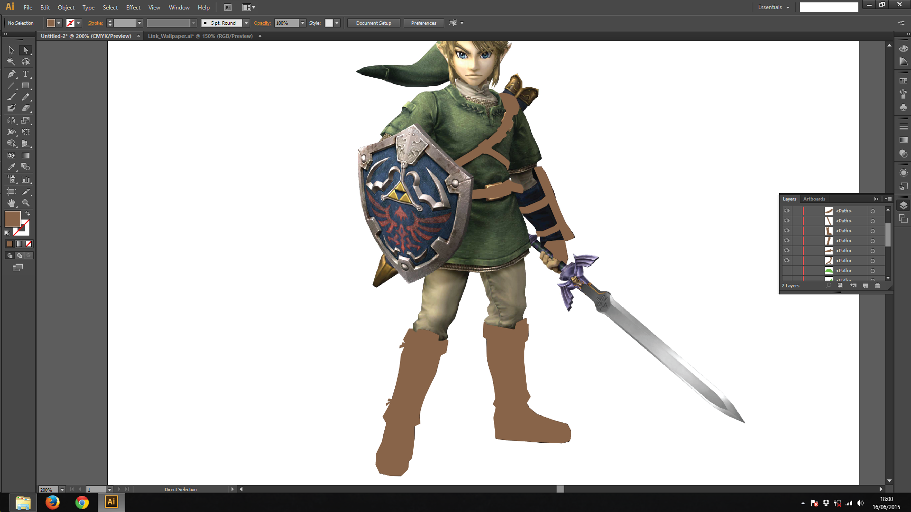The height and width of the screenshot is (512, 911).
Task: Select the Symbol Sprayer tool
Action: tap(11, 180)
